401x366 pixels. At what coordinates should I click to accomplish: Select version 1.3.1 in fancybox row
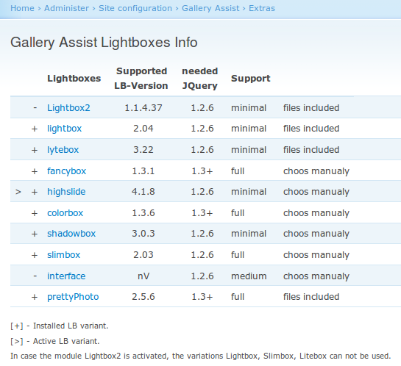143,171
